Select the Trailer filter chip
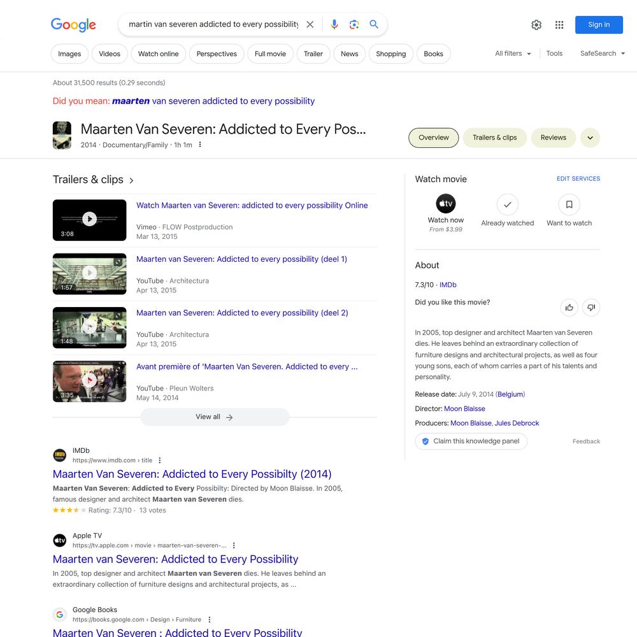The width and height of the screenshot is (637, 637). [x=313, y=54]
